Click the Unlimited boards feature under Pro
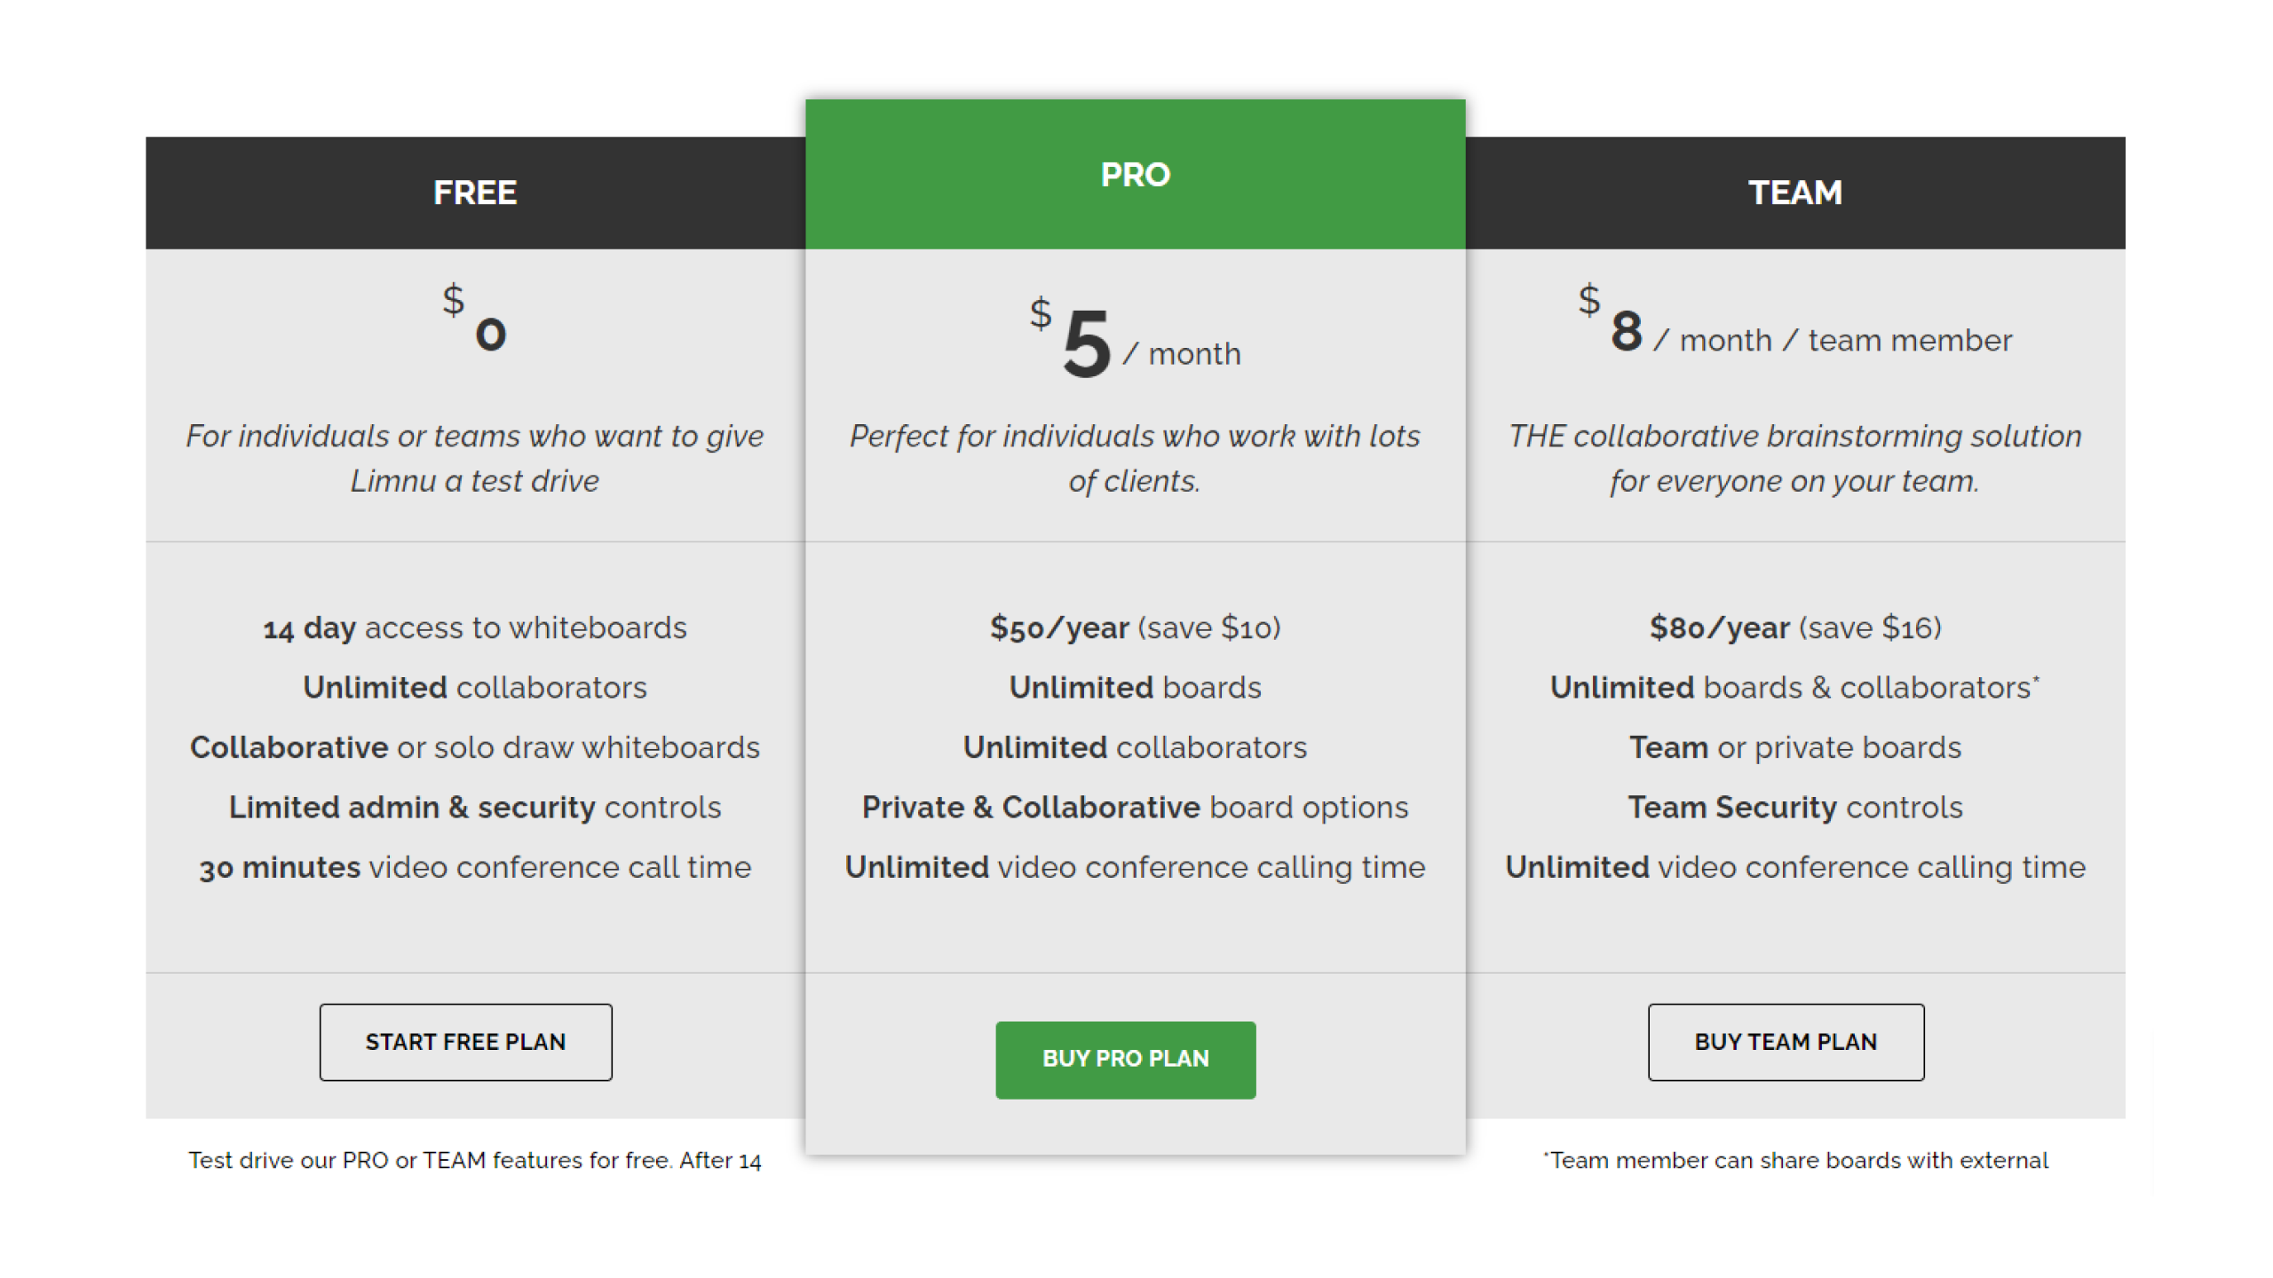 pyautogui.click(x=1135, y=687)
